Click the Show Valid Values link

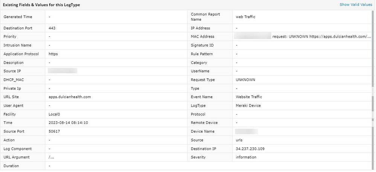click(355, 5)
